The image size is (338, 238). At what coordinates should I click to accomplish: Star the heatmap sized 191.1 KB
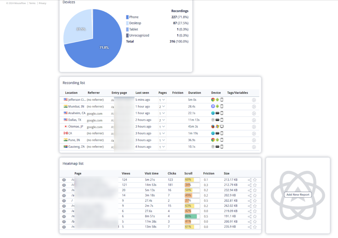coord(255,217)
